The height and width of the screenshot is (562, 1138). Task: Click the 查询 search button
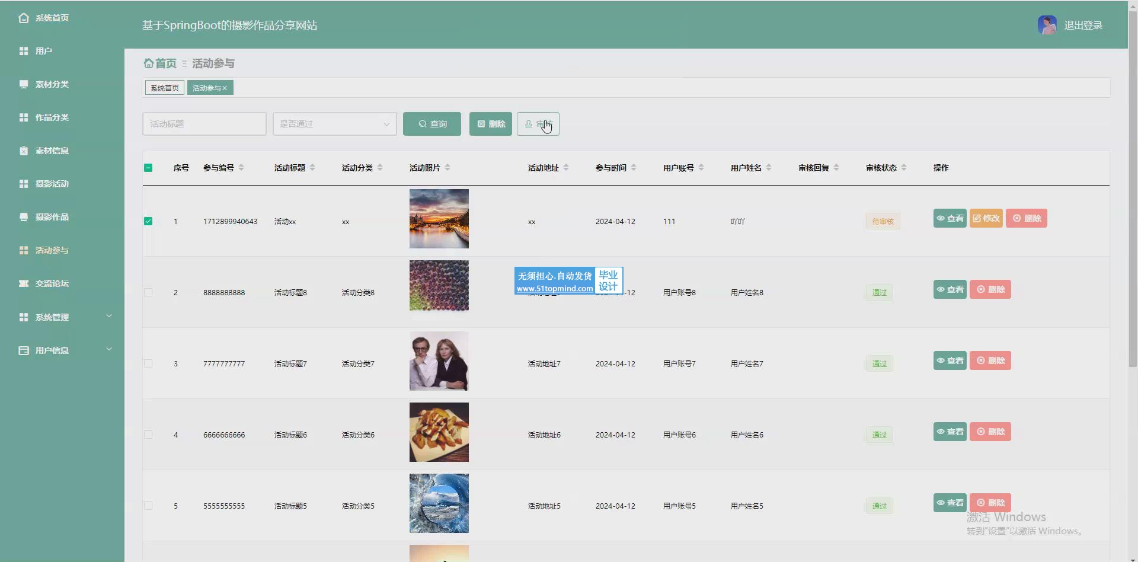coord(432,124)
